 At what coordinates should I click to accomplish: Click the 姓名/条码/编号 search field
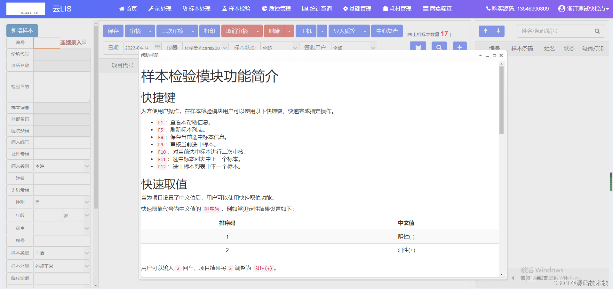(553, 31)
